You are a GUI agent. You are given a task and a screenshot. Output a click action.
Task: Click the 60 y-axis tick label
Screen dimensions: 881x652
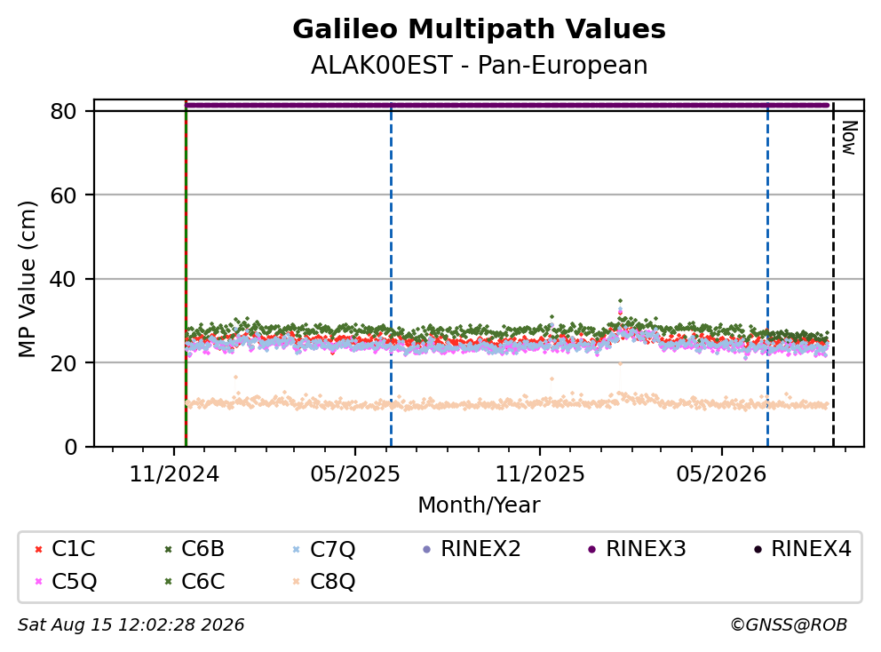click(63, 195)
